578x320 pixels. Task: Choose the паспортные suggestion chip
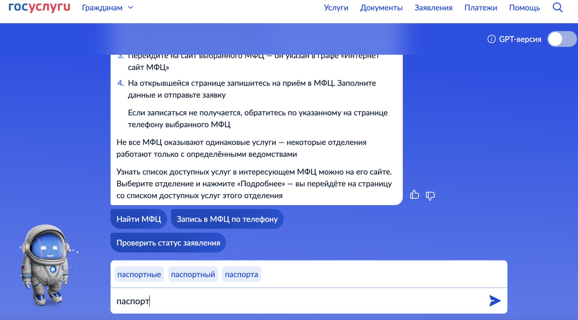139,274
